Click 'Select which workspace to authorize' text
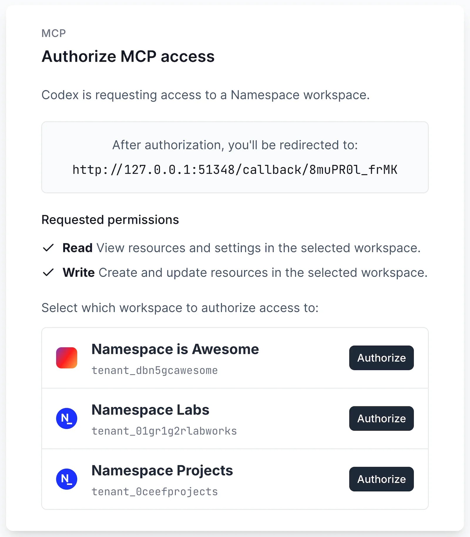Viewport: 470px width, 537px height. 180,308
